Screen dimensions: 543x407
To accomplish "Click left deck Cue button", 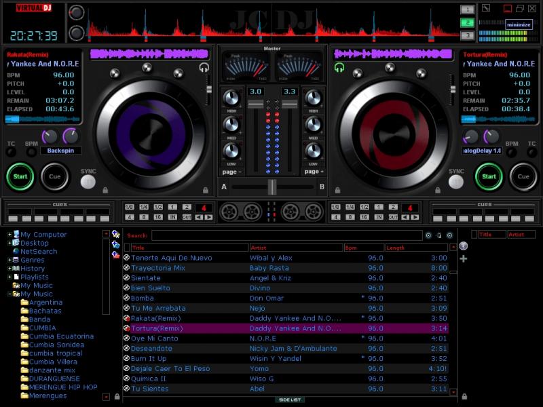I will pos(54,176).
